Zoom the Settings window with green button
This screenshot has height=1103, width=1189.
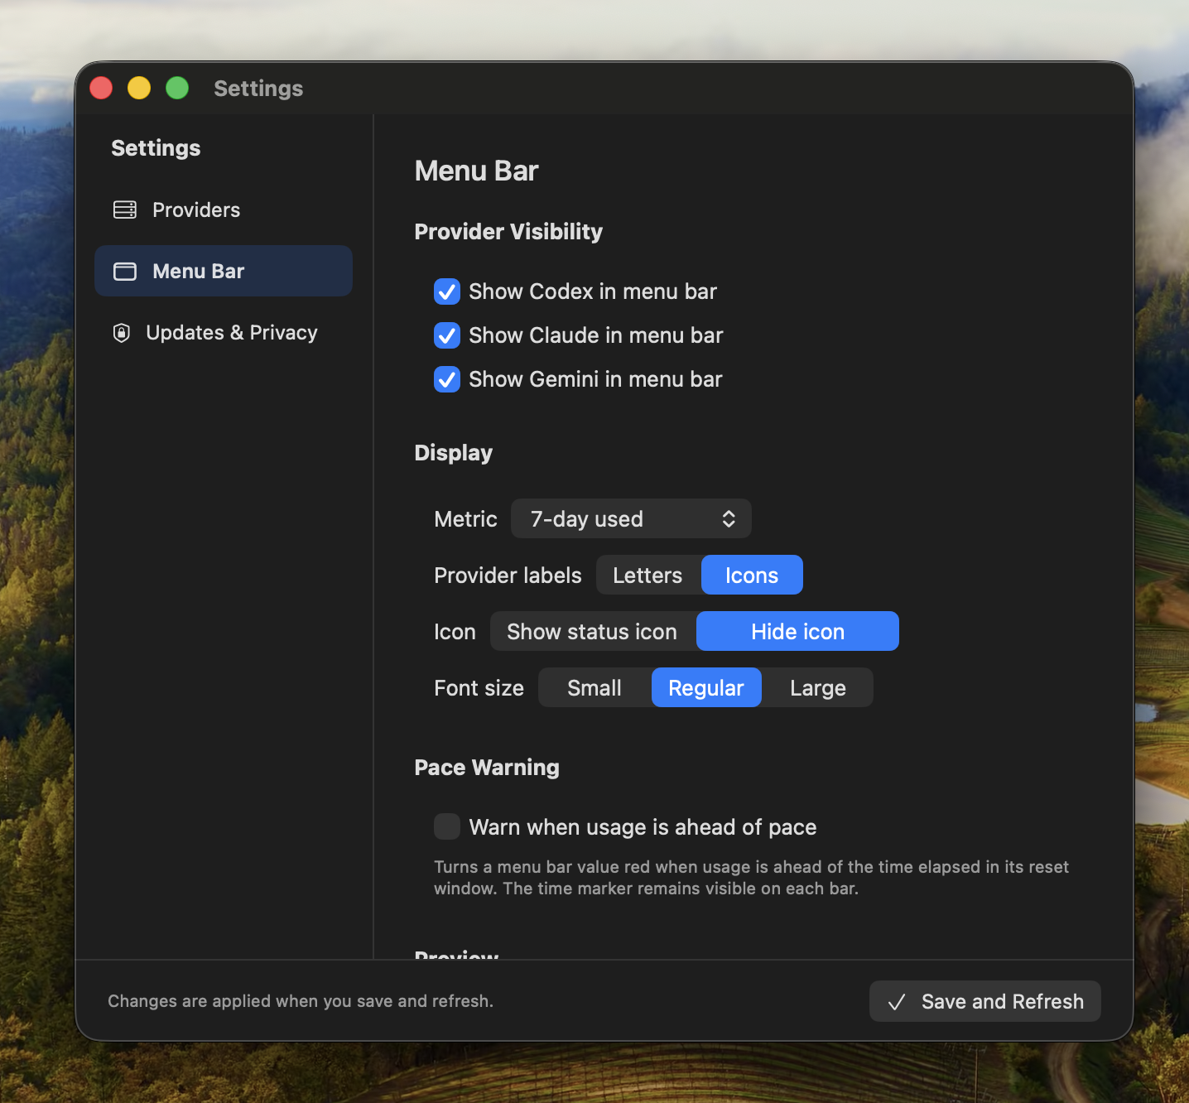177,88
